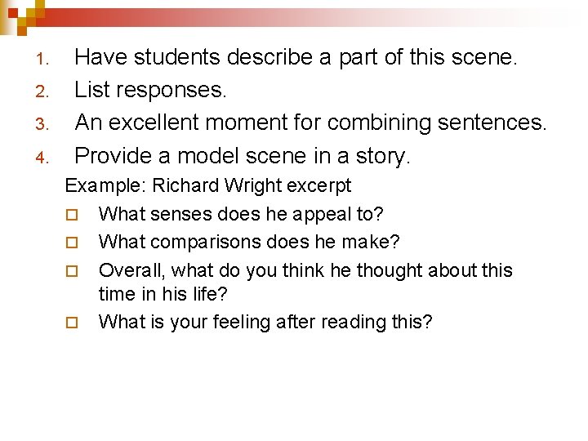Click 'What comparisons does he make?' text
Screen dimensions: 588x441
[249, 243]
